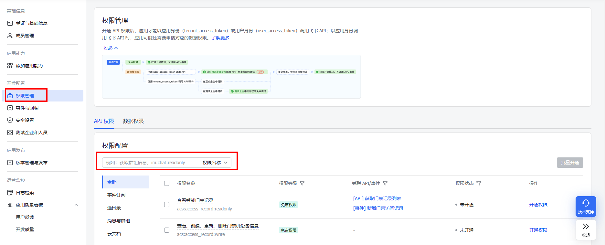This screenshot has height=245, width=605.
Task: Click the test enterprise and personnel icon
Action: tap(10, 133)
